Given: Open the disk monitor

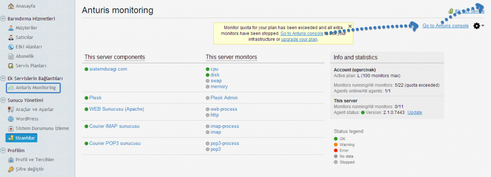Looking at the screenshot, I should (x=215, y=75).
